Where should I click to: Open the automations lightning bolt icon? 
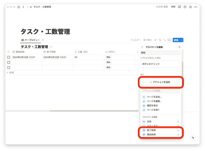(x=156, y=40)
